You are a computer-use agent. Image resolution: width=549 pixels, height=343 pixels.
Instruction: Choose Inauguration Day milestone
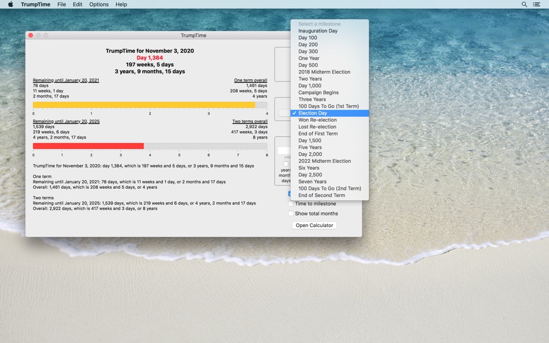[329, 31]
